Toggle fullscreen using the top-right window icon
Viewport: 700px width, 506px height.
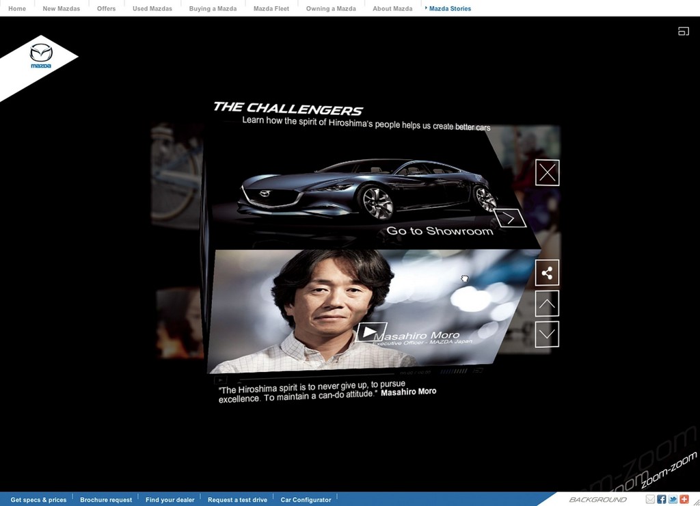point(683,31)
